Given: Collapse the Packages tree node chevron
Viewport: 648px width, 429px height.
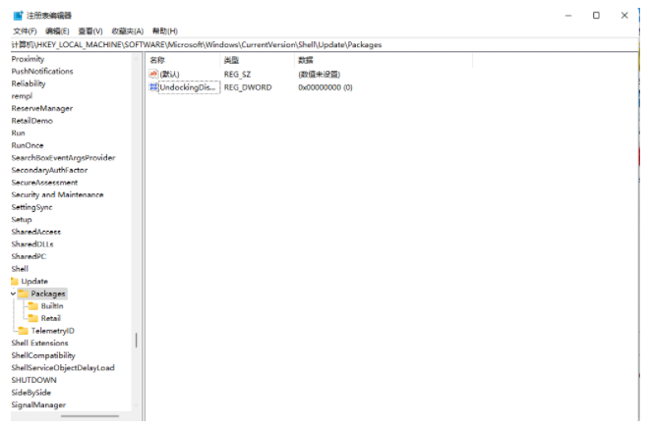Looking at the screenshot, I should coord(13,294).
